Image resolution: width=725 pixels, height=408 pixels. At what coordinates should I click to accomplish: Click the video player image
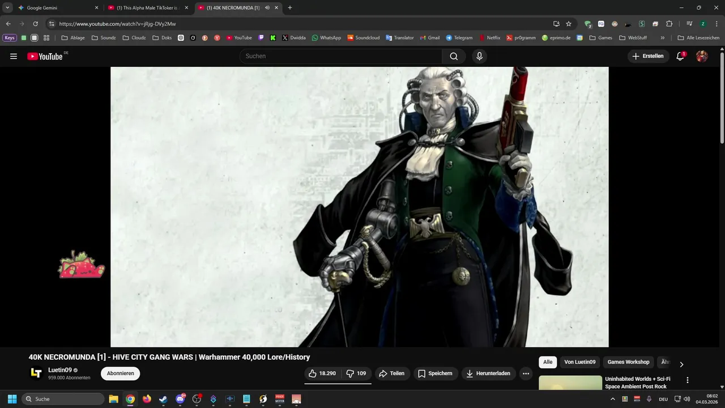360,207
